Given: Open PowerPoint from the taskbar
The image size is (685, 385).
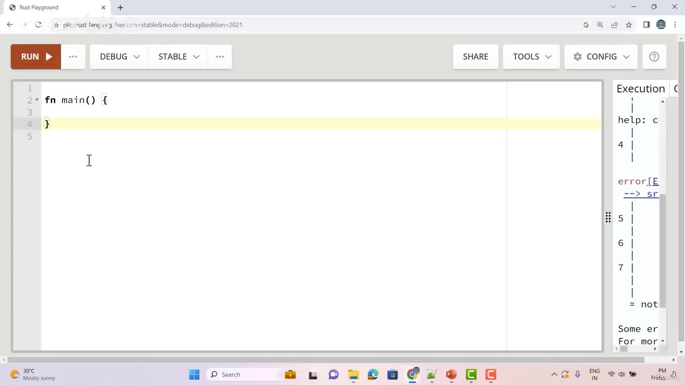Looking at the screenshot, I should tap(451, 374).
